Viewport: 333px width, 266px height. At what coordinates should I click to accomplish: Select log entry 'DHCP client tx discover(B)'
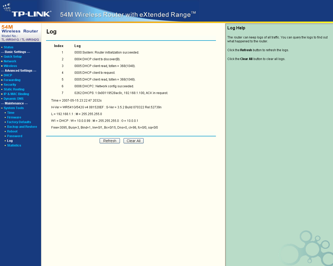pyautogui.click(x=97, y=59)
